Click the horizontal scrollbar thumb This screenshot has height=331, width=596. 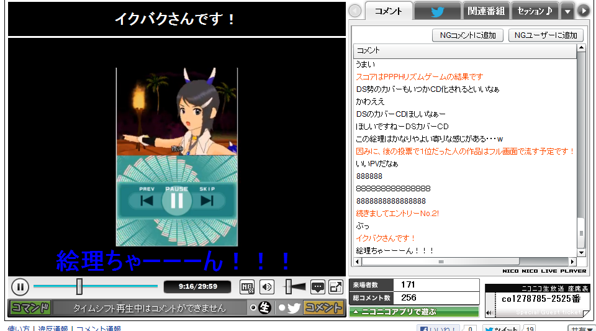click(441, 261)
